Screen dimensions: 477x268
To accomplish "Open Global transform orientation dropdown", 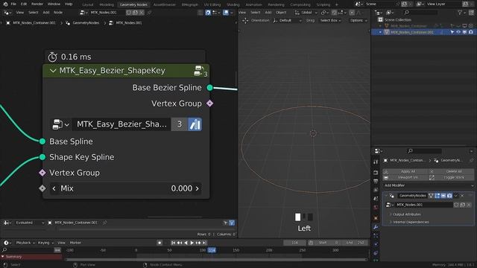I will coord(306,13).
